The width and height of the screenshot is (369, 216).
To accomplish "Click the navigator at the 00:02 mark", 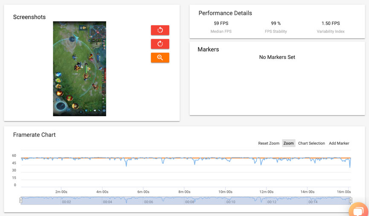I will tap(67, 201).
